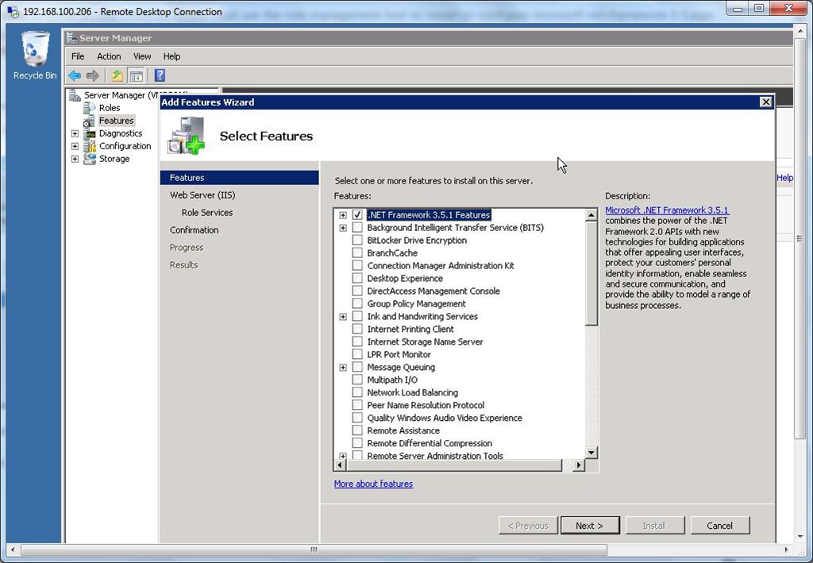Expand .NET Framework 3.5.1 Features node

[x=343, y=215]
